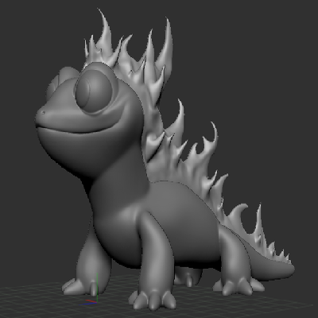The height and width of the screenshot is (318, 318).
Task: Select the front center foot with toes
Action: point(152,300)
